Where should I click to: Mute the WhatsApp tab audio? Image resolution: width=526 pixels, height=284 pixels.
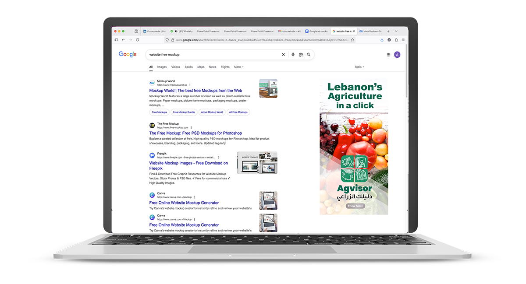[176, 32]
